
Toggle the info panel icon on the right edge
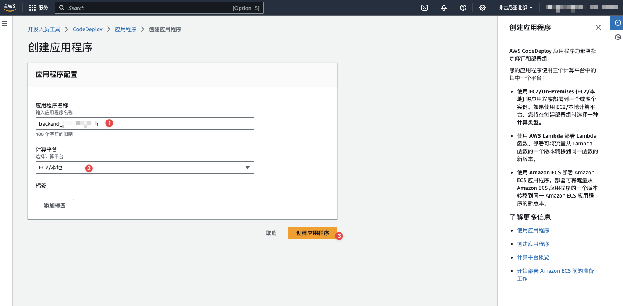click(x=618, y=23)
